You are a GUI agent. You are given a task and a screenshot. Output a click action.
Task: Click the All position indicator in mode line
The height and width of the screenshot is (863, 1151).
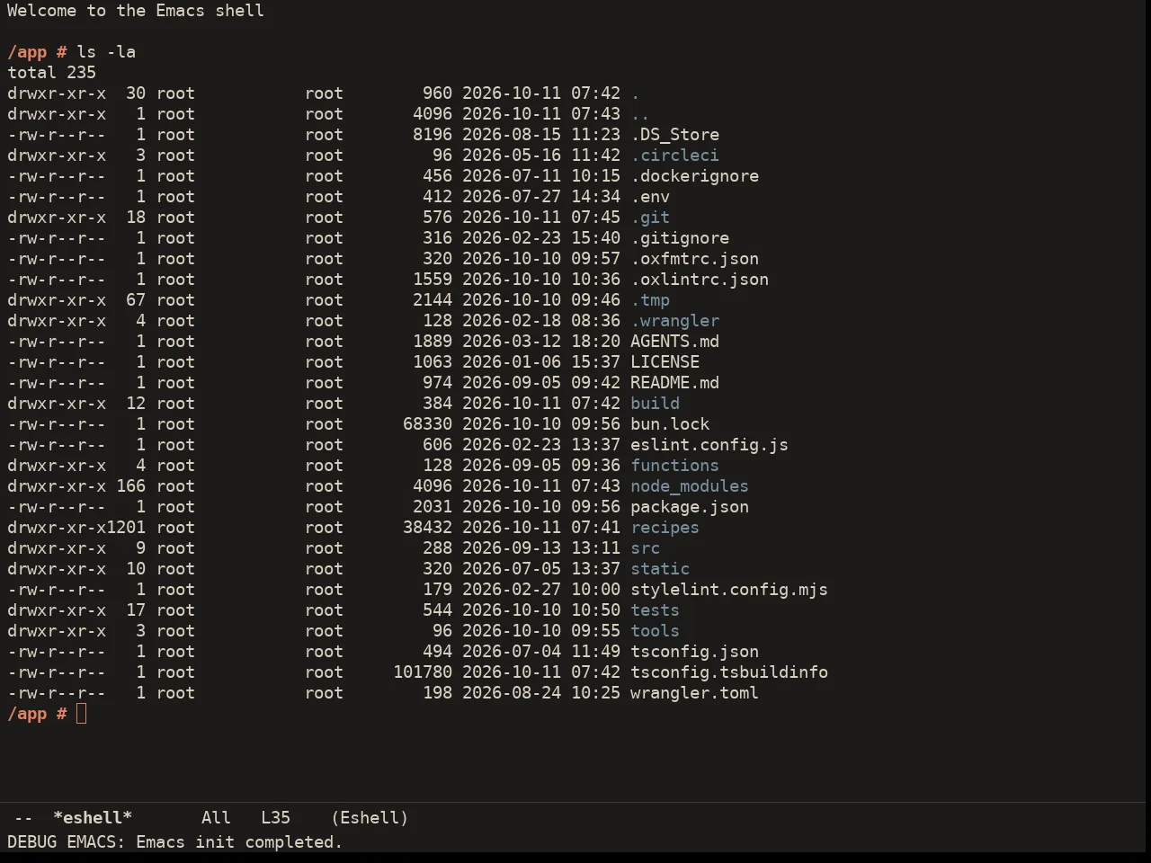216,818
